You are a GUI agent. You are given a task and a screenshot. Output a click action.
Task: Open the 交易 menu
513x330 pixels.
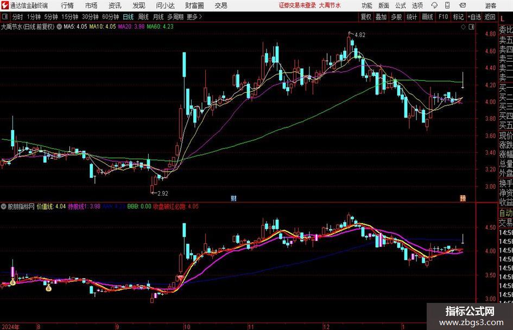pyautogui.click(x=221, y=5)
